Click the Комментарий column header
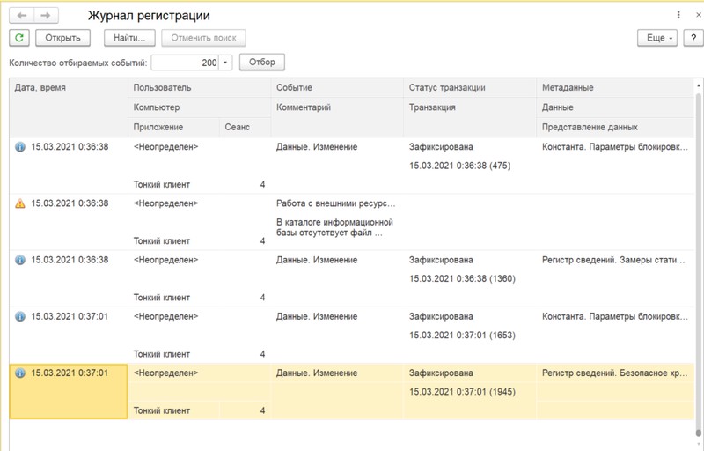 (x=337, y=117)
